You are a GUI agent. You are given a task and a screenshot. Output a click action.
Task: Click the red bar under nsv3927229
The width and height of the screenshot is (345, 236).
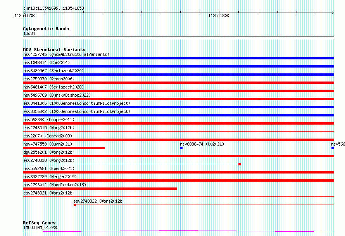pyautogui.click(x=178, y=180)
